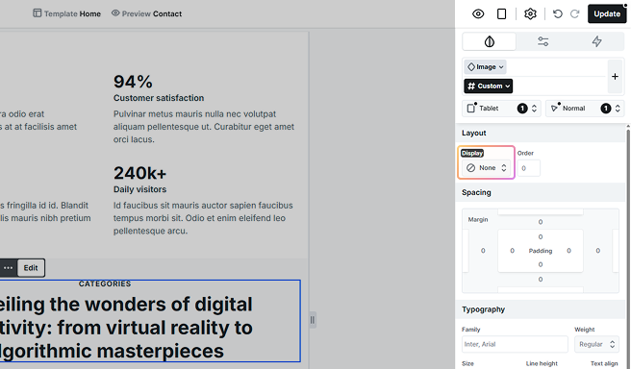The width and height of the screenshot is (631, 369).
Task: Switch to the Settings sliders tab
Action: click(x=543, y=41)
